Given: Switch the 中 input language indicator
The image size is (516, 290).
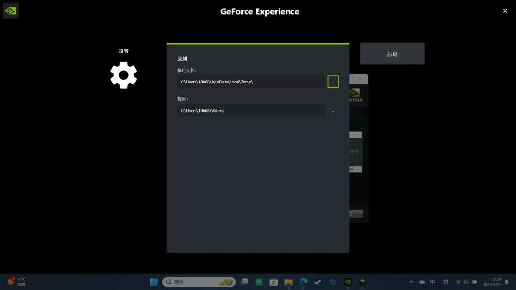Looking at the screenshot, I should [433, 282].
